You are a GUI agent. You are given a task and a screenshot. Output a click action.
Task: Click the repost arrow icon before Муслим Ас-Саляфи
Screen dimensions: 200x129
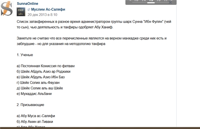(x=29, y=9)
